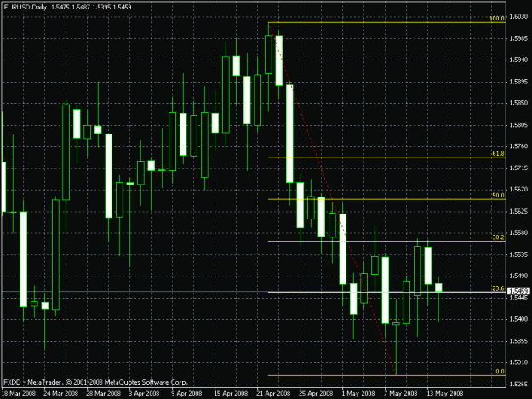
Task: Click the 1.5940 price axis label
Action: [x=518, y=60]
